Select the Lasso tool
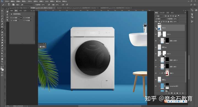This screenshot has width=198, height=107. (x=2, y=16)
